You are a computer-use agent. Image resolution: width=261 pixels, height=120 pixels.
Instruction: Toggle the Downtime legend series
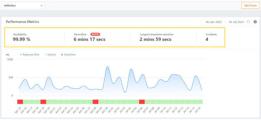coord(69,54)
